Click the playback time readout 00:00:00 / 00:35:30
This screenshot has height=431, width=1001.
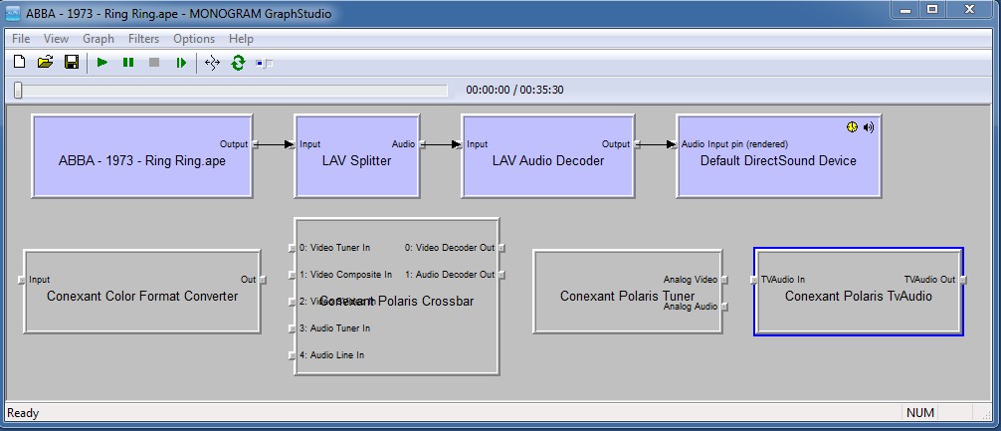tap(514, 90)
